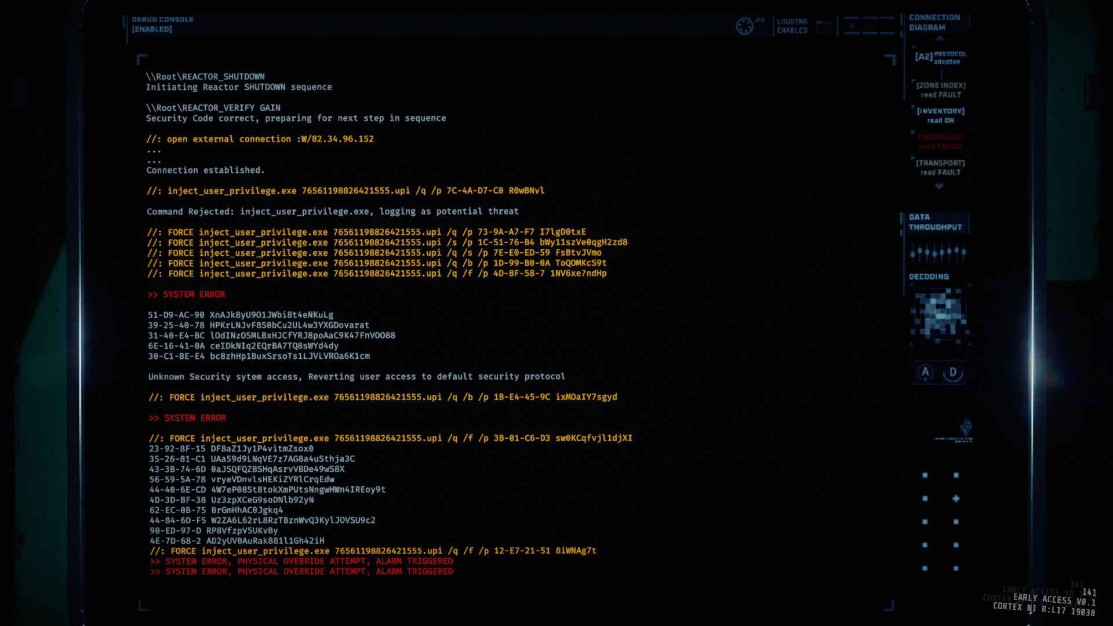
Task: Click the first SYSTEM ERROR line
Action: click(187, 294)
